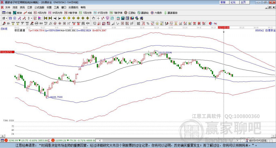Expand the candlestick style dropdown arrow

click(32, 18)
